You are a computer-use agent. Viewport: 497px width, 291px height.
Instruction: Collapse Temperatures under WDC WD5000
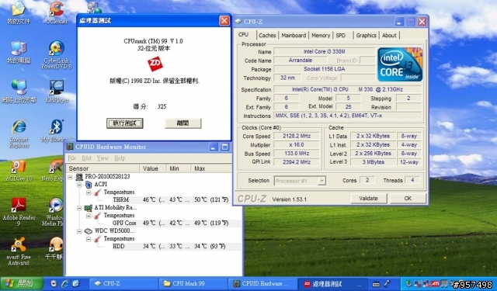pyautogui.click(x=89, y=239)
